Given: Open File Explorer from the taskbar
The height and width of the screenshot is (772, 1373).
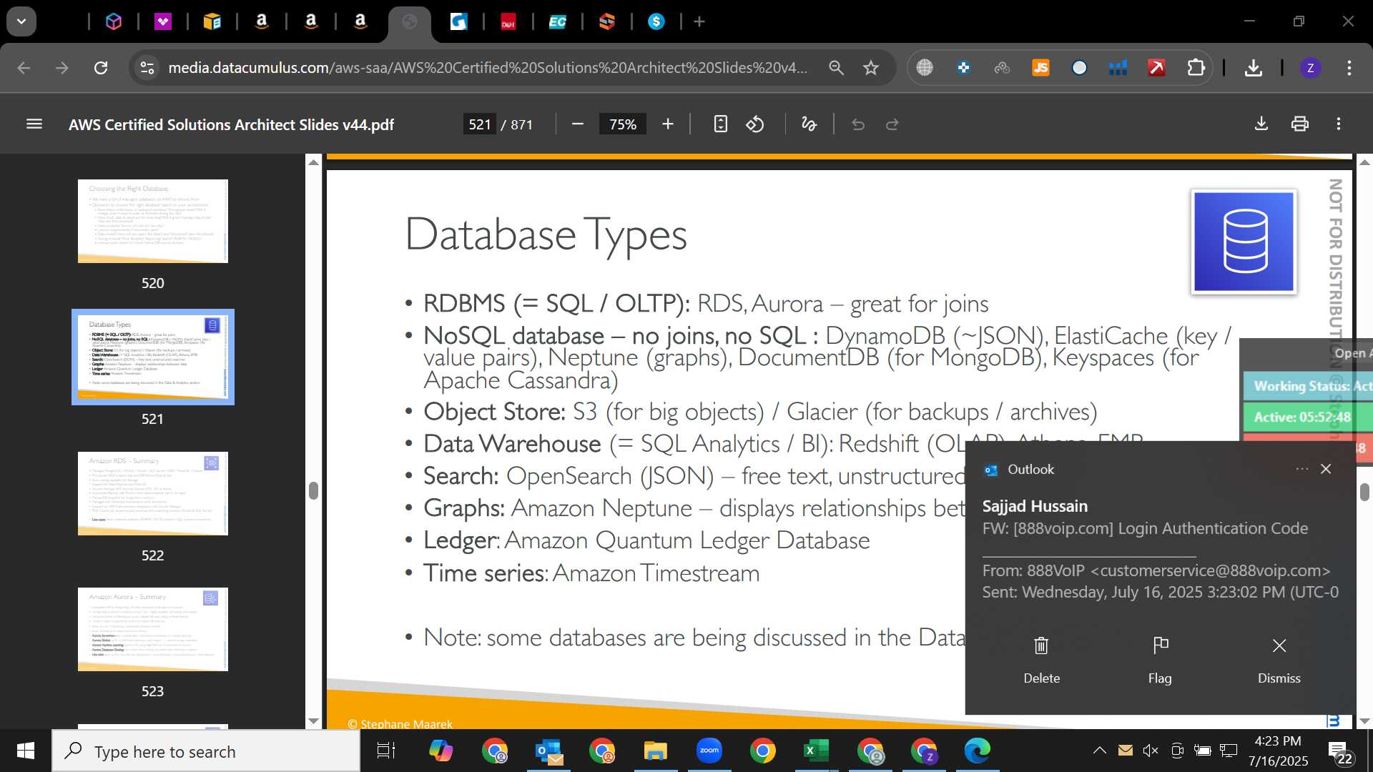Looking at the screenshot, I should pyautogui.click(x=655, y=751).
